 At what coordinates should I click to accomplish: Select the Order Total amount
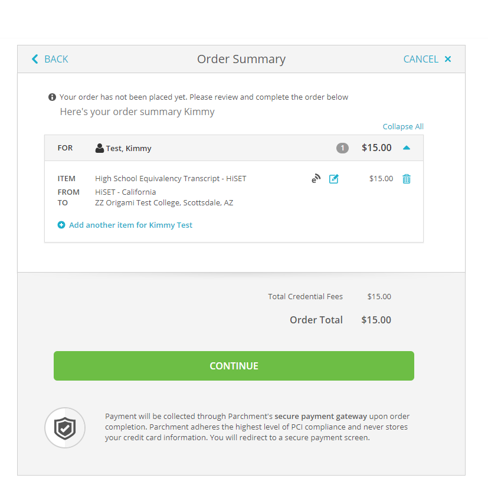pos(376,319)
